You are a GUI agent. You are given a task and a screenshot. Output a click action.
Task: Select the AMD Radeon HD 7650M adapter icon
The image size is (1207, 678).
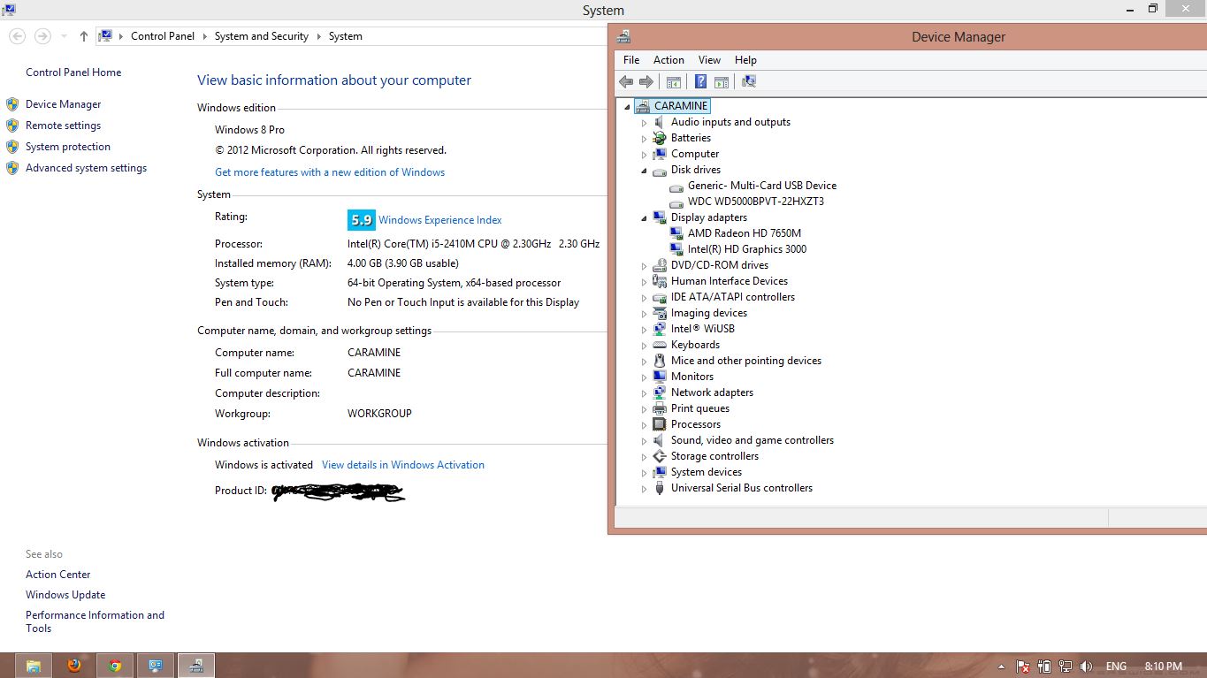(676, 233)
